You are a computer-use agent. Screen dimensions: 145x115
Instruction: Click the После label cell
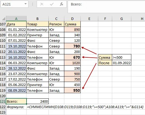point(105,63)
